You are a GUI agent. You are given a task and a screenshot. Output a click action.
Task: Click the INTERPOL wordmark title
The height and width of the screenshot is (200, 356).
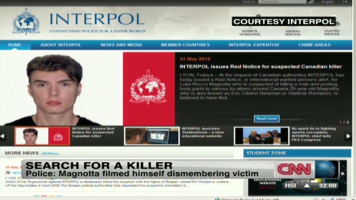point(97,19)
